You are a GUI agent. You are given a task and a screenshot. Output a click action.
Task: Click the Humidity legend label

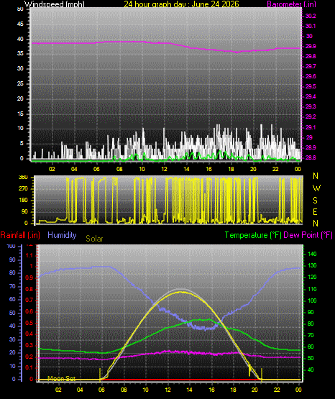click(62, 235)
